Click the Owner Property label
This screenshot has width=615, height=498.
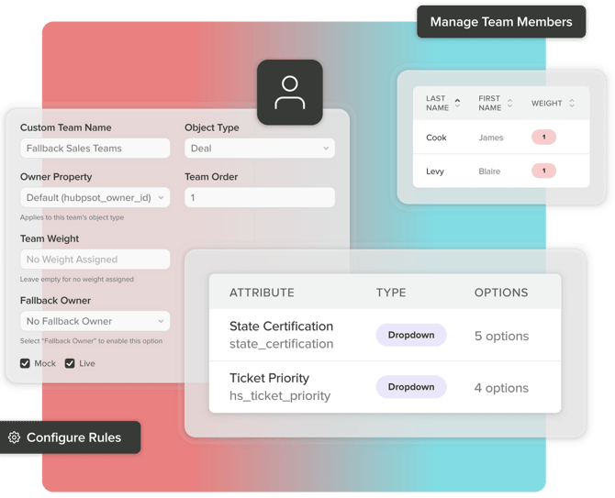56,177
